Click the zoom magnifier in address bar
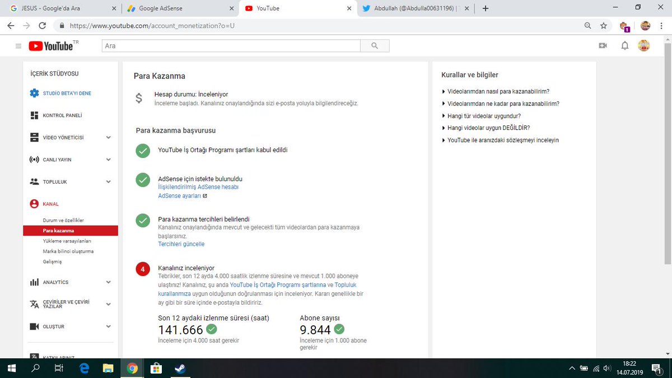672x378 pixels. coord(587,26)
